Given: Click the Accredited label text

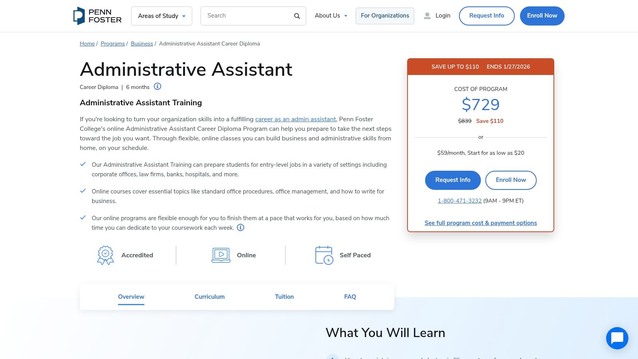Looking at the screenshot, I should 137,255.
